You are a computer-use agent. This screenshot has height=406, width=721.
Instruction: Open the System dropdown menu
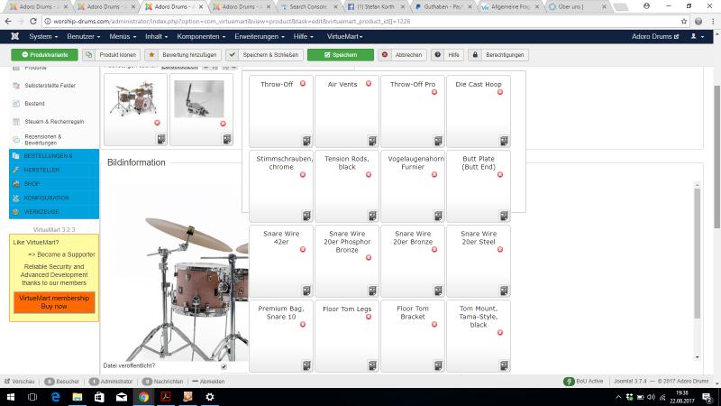click(44, 36)
